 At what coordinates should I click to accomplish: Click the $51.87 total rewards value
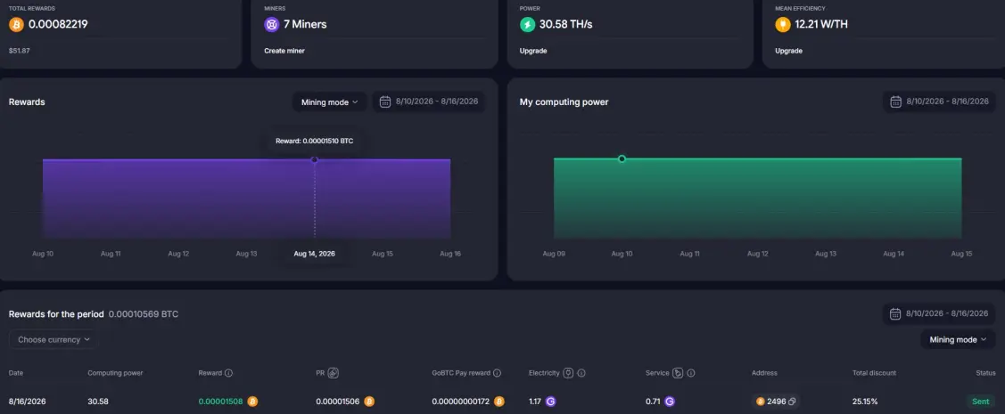[20, 51]
